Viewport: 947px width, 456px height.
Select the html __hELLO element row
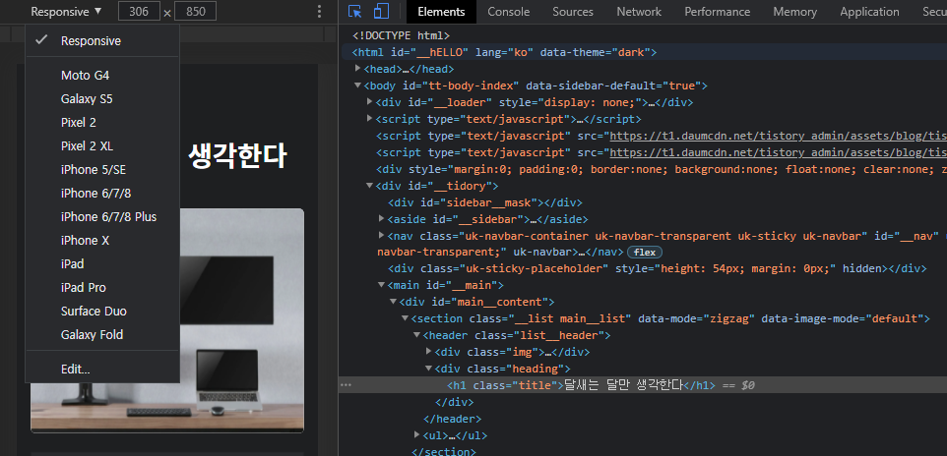643,52
